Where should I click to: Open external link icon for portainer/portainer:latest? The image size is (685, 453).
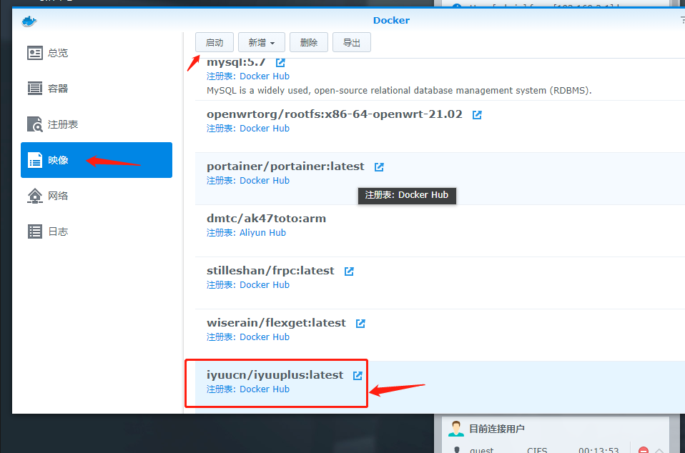coord(379,166)
